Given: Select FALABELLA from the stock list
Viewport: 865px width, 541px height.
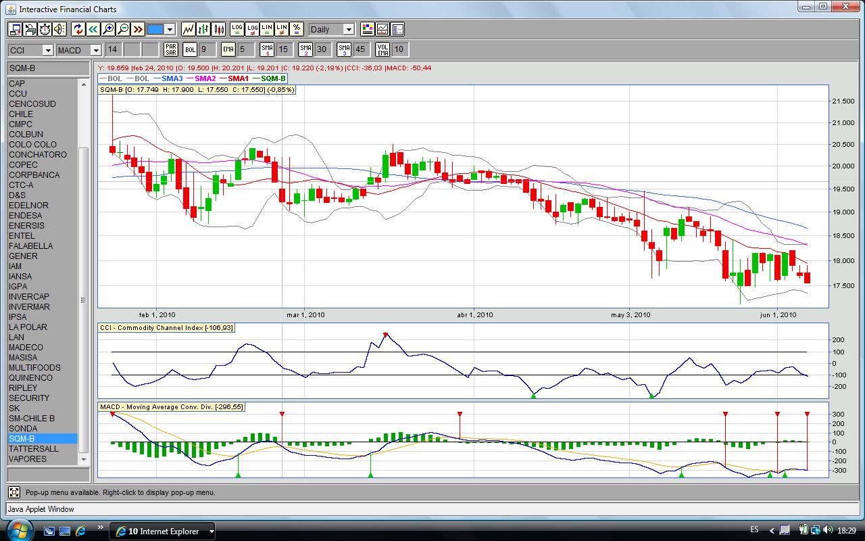Looking at the screenshot, I should [x=30, y=246].
